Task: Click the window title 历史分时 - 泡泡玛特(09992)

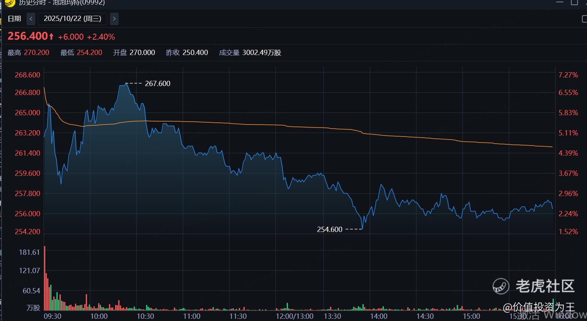Action: 62,3
